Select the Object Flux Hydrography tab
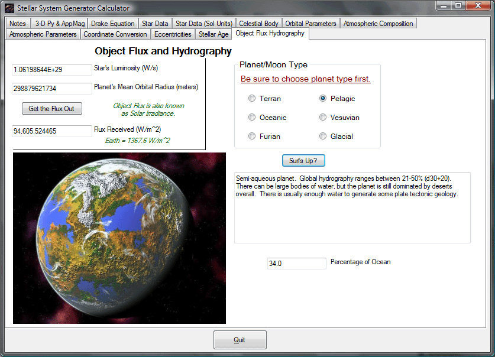This screenshot has height=357, width=495. click(x=270, y=34)
